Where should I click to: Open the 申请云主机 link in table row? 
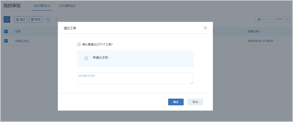(x=22, y=41)
